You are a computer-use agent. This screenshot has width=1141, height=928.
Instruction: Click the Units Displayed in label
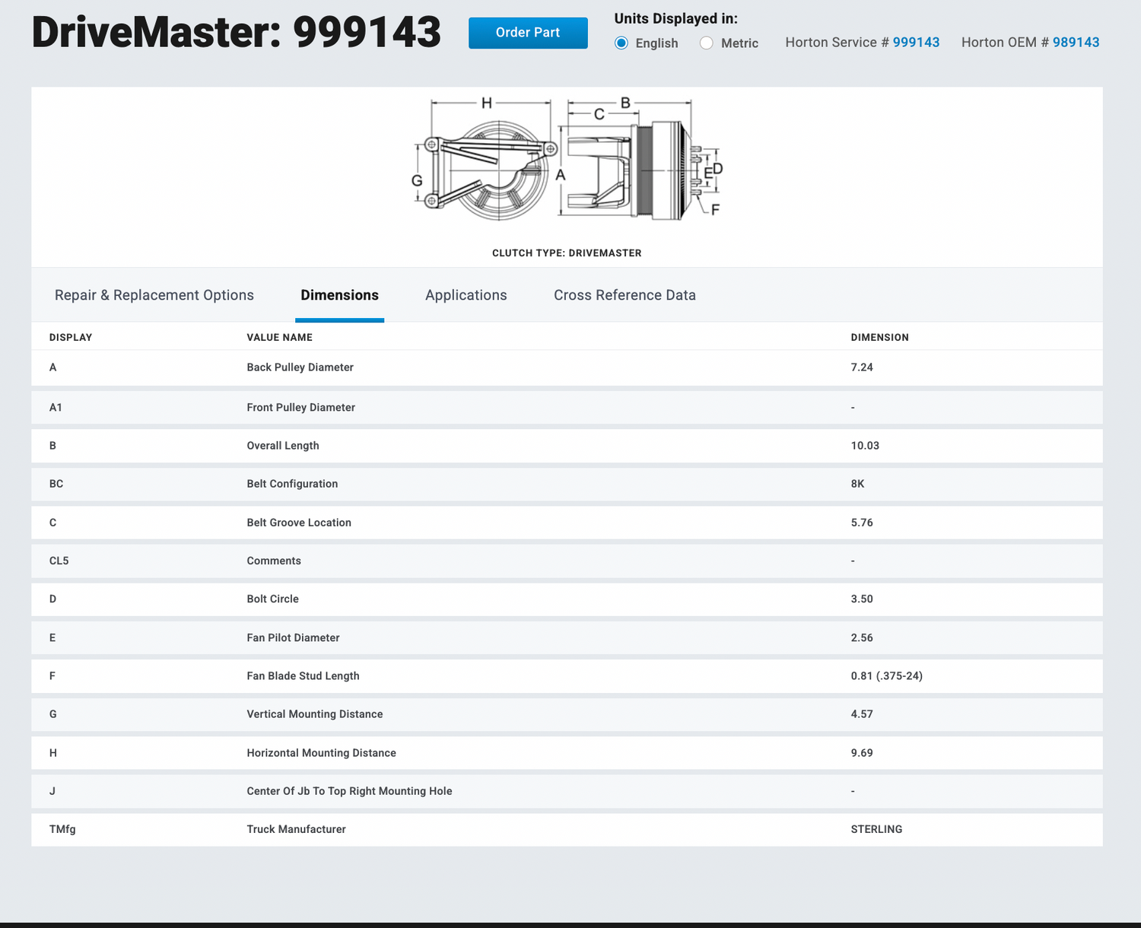pos(676,19)
